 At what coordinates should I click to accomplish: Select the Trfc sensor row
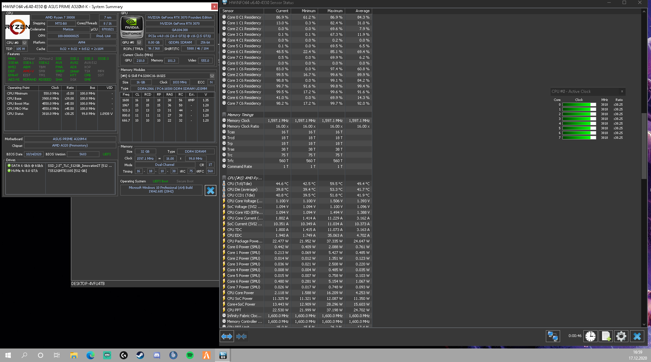pos(296,161)
